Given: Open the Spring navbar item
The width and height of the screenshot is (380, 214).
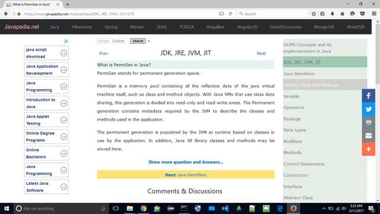Looking at the screenshot, I should pyautogui.click(x=111, y=27).
